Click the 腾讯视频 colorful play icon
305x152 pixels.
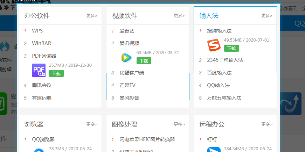(126, 58)
